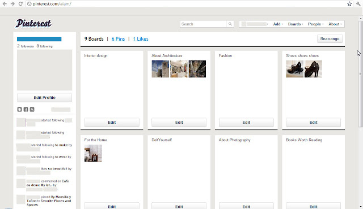Open the browser wrench settings menu
Viewport: 363px width, 209px height.
pos(358,4)
